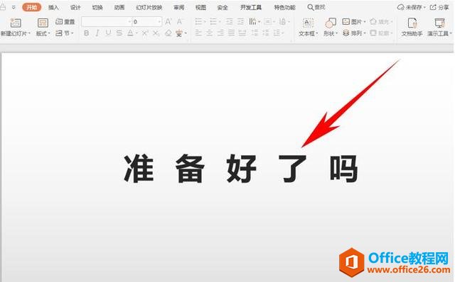The height and width of the screenshot is (282, 455).
Task: Switch to the 插入 tab
Action: 53,8
